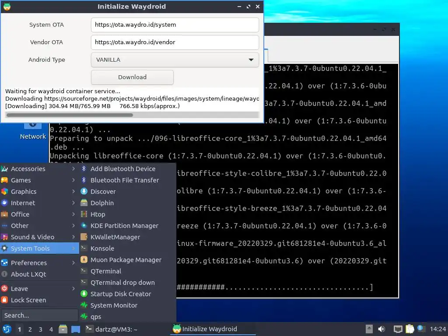
Task: Click the removable media eject tray icon
Action: (369, 329)
